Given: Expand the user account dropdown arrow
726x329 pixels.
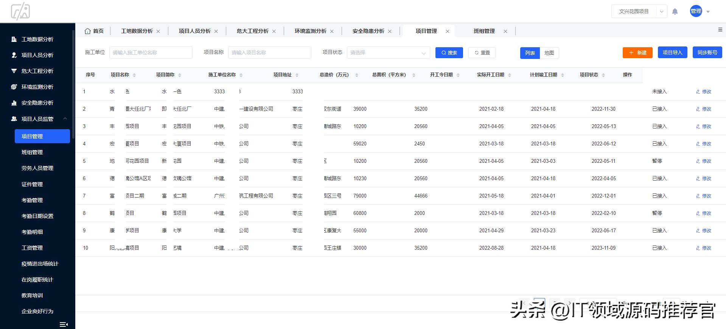Looking at the screenshot, I should [x=708, y=12].
